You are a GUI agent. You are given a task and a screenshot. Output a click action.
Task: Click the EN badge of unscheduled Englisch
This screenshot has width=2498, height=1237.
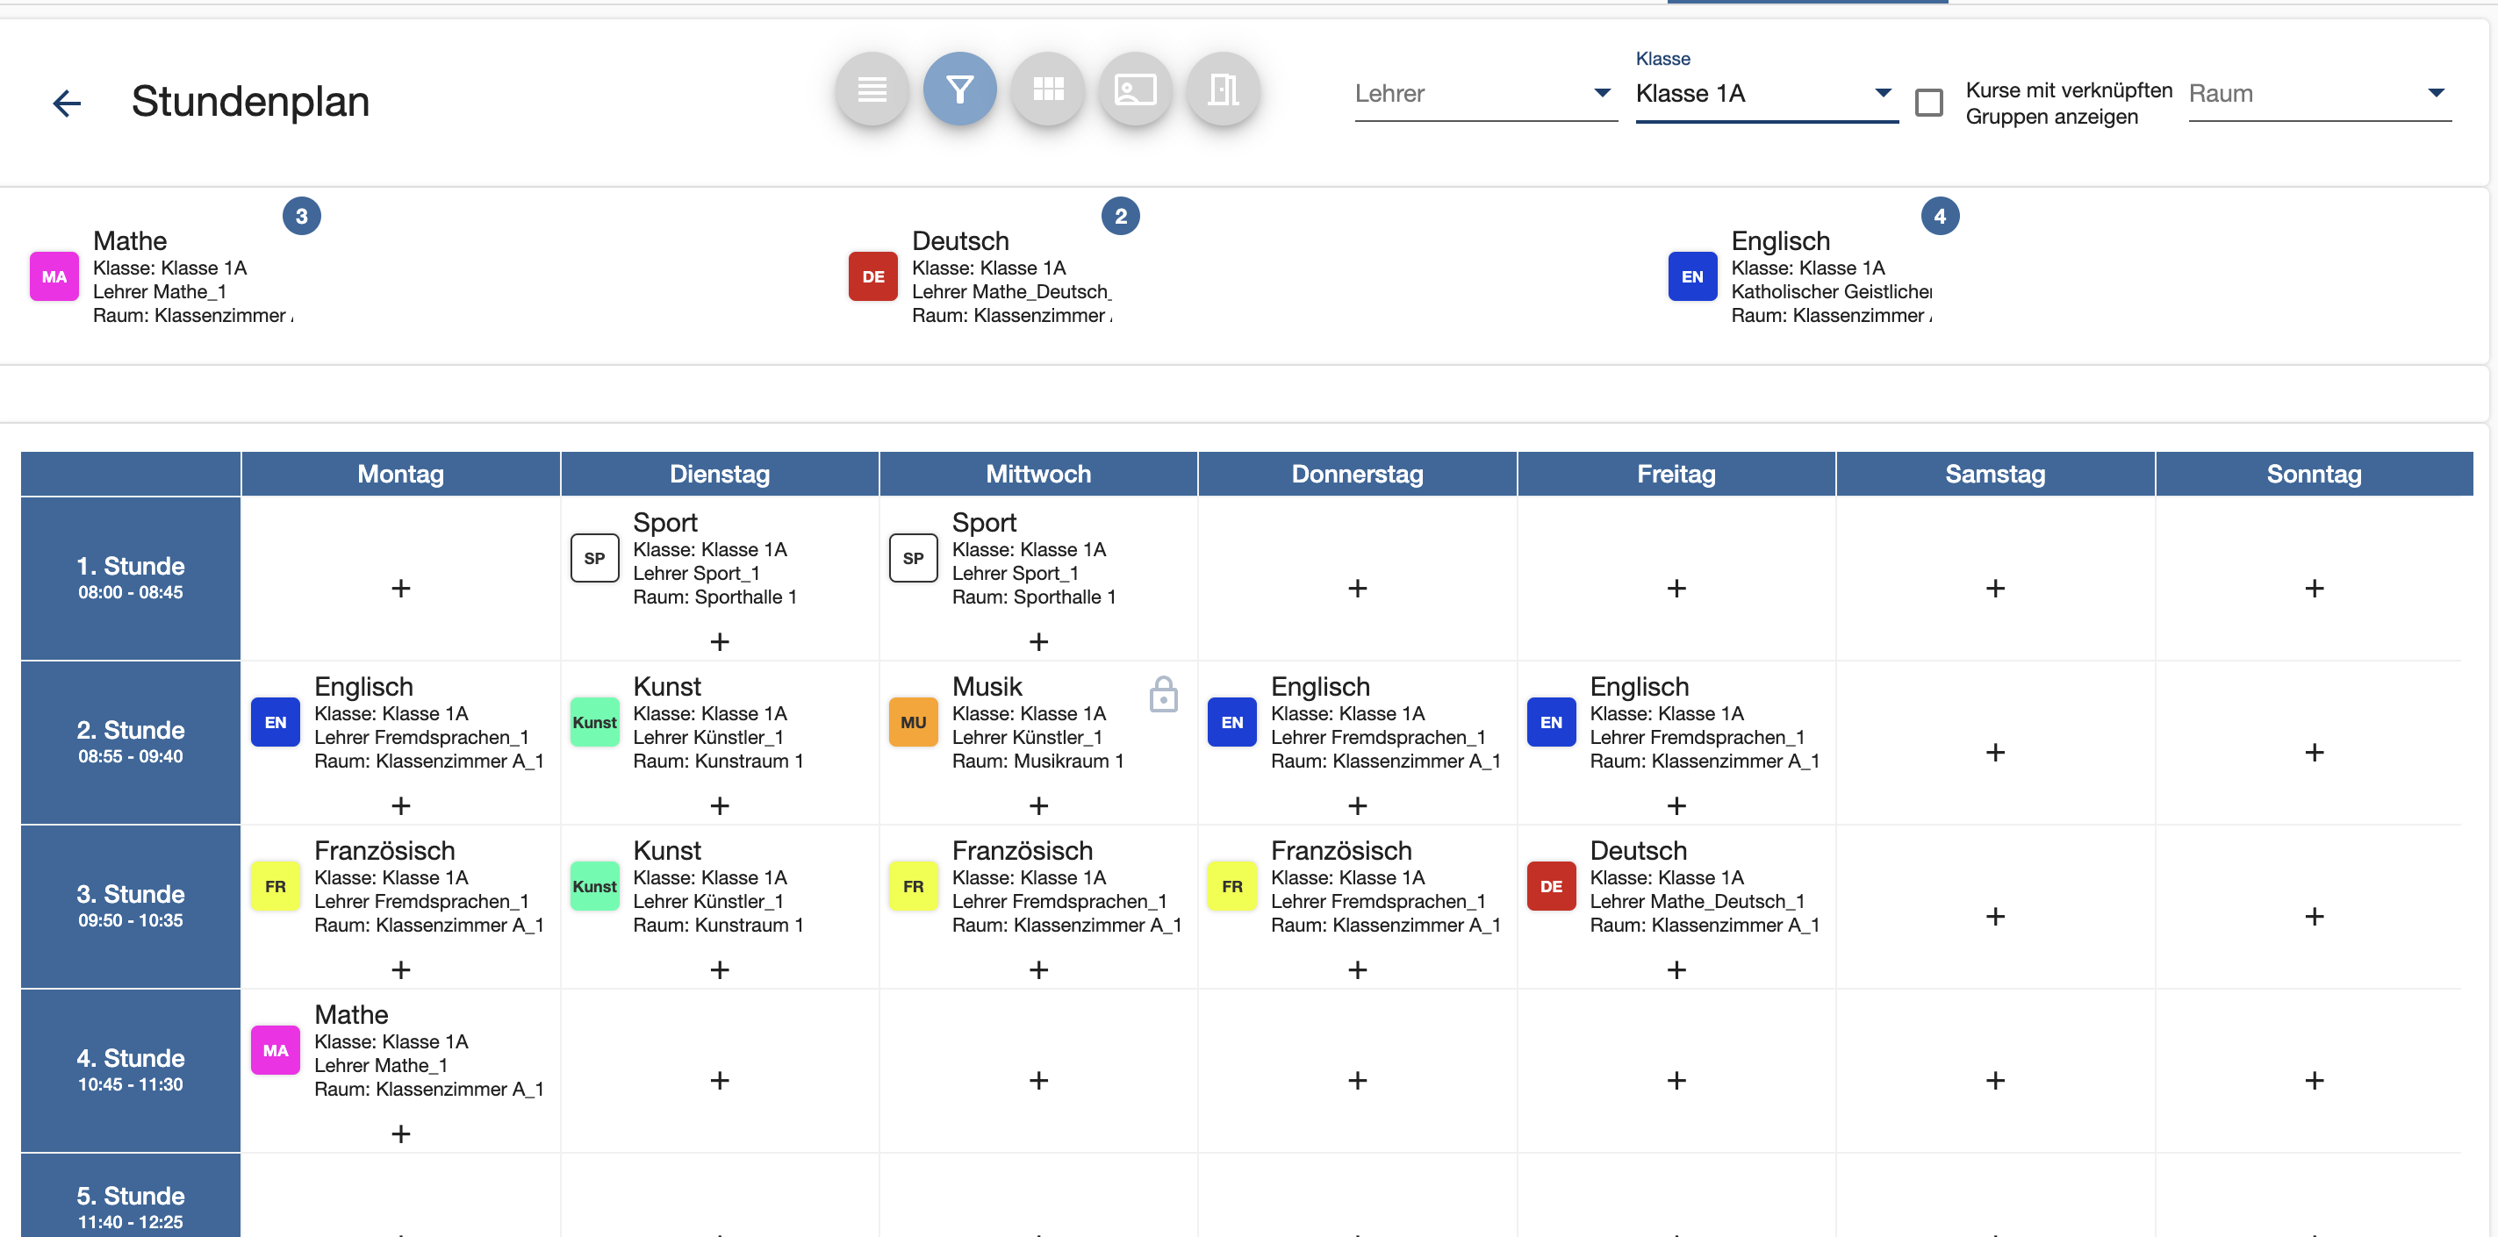click(x=1692, y=276)
